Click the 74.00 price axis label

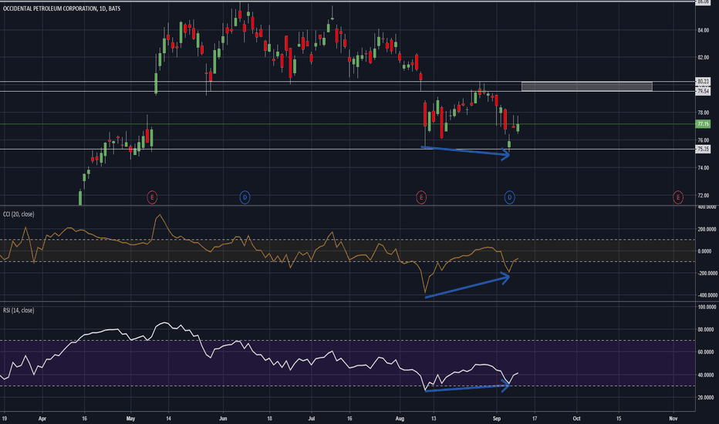point(703,168)
